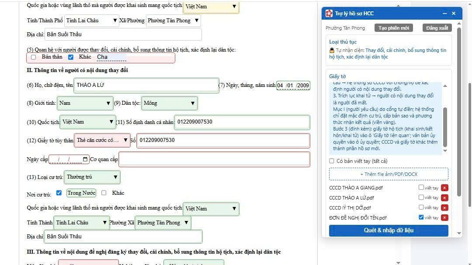Viewport: 472px width, 265px height.
Task: Open the top nationality Việt Nam dropdown
Action: (211, 7)
